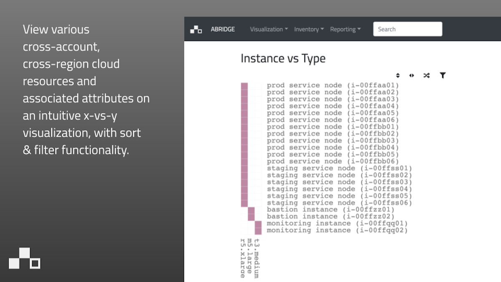Click the horizontal sort icon above chart
This screenshot has width=501, height=282.
412,76
